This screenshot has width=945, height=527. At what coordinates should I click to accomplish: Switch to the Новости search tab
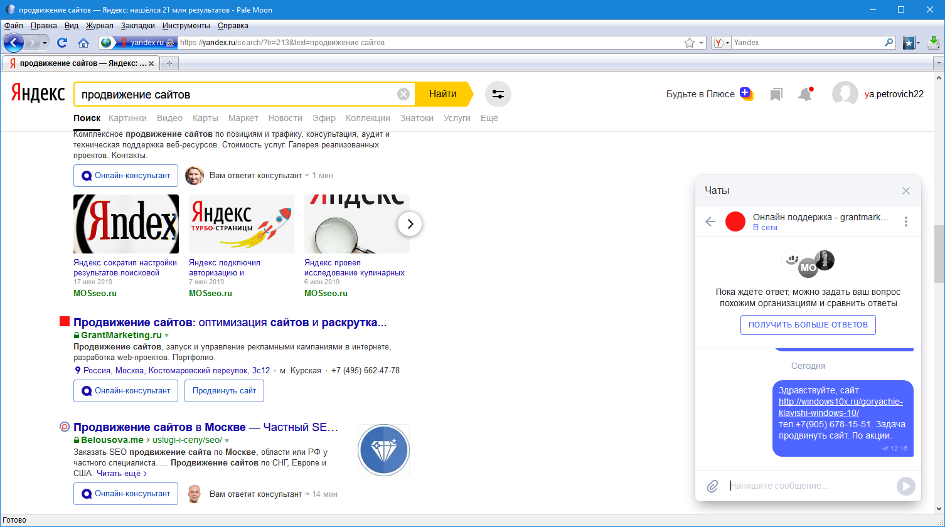point(286,118)
